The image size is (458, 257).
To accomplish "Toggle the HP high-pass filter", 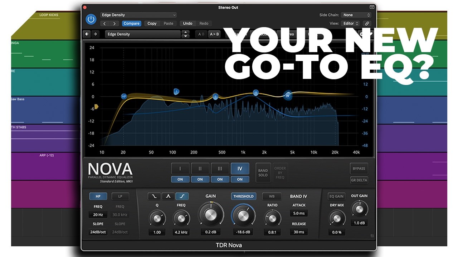I will pos(98,196).
